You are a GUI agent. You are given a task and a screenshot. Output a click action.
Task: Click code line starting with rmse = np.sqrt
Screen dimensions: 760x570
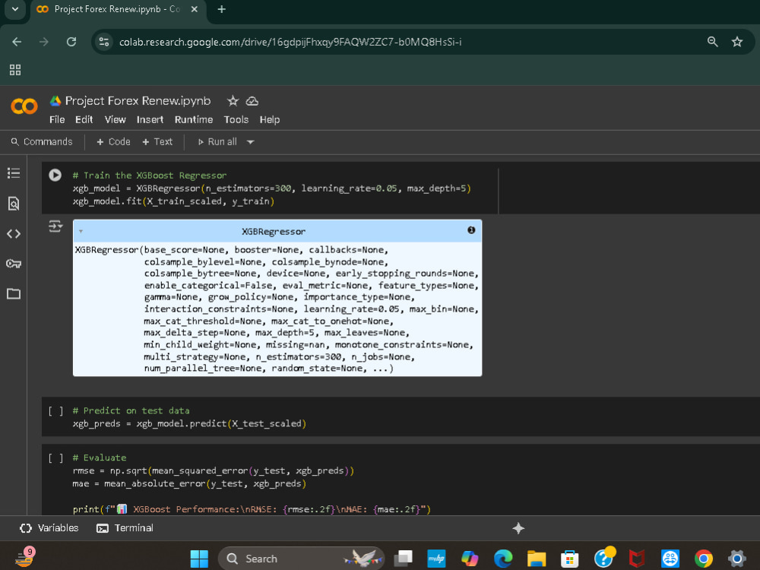coord(214,470)
